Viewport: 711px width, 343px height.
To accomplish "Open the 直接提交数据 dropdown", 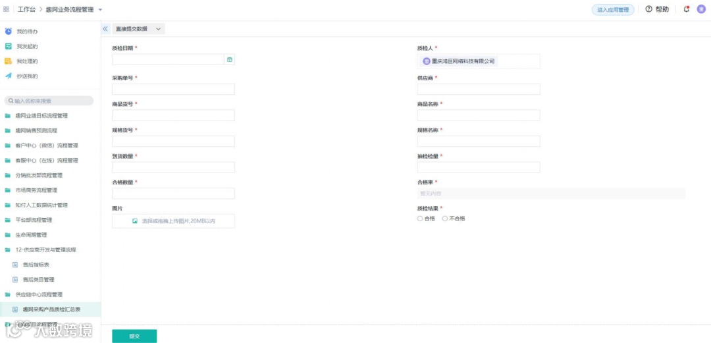I will click(138, 28).
